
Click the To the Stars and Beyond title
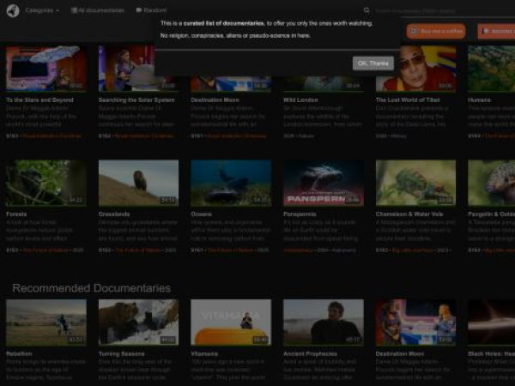tap(39, 100)
